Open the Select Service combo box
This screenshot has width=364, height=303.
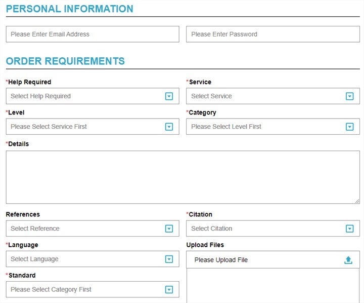[273, 96]
